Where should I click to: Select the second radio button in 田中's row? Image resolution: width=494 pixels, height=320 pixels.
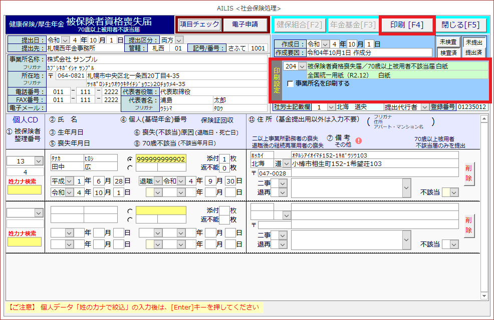tap(130, 167)
